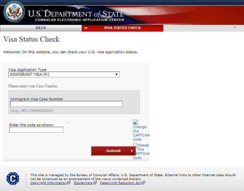Open the Visa Application Type dropdown

[64, 75]
